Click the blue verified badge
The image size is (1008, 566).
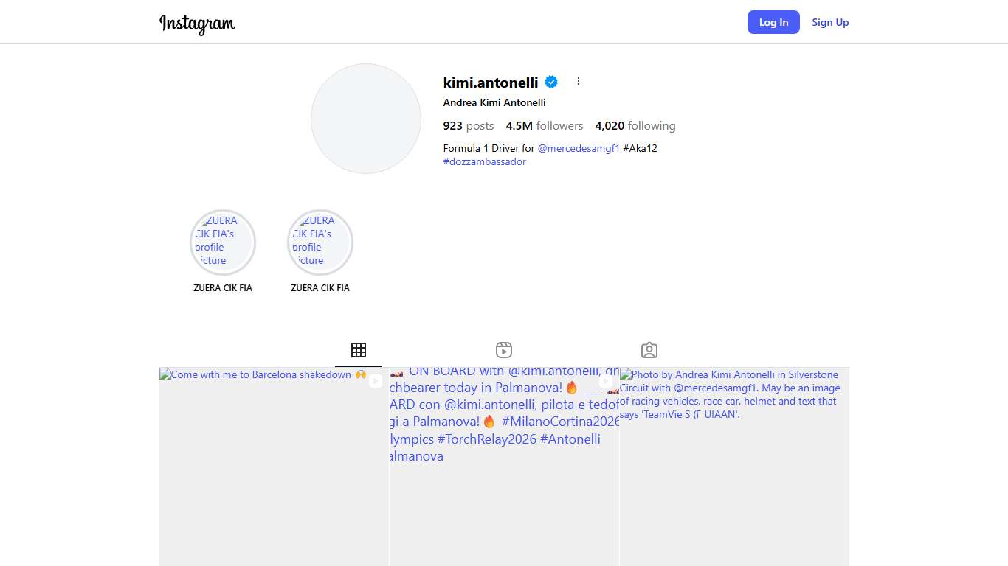click(551, 82)
